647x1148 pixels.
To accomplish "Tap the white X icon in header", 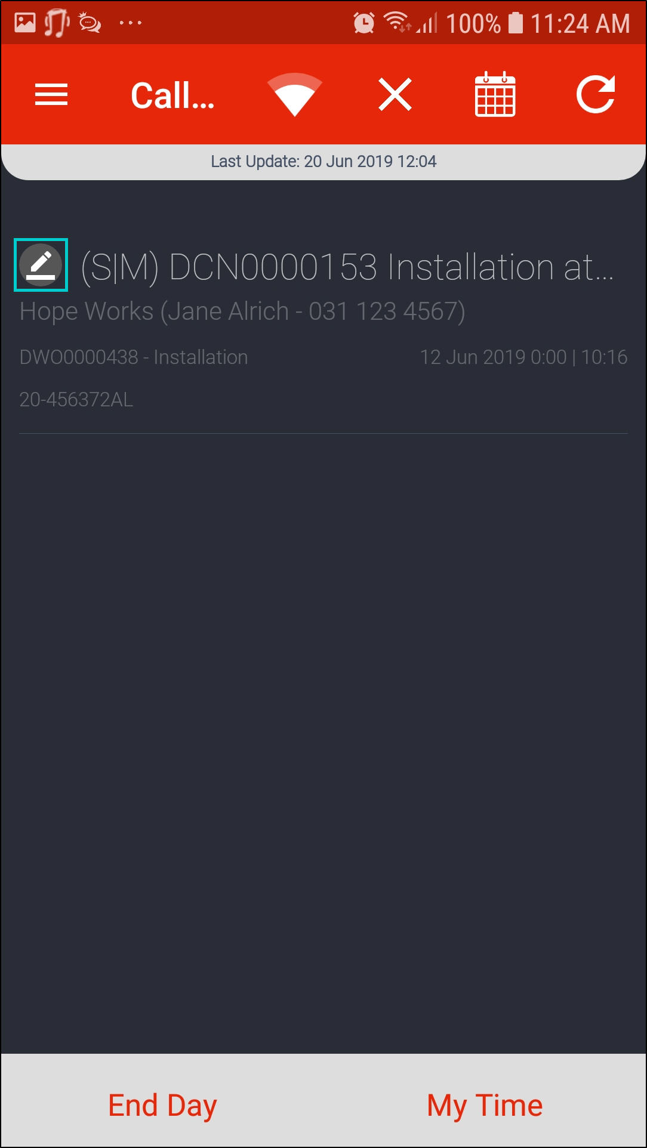I will (x=395, y=94).
